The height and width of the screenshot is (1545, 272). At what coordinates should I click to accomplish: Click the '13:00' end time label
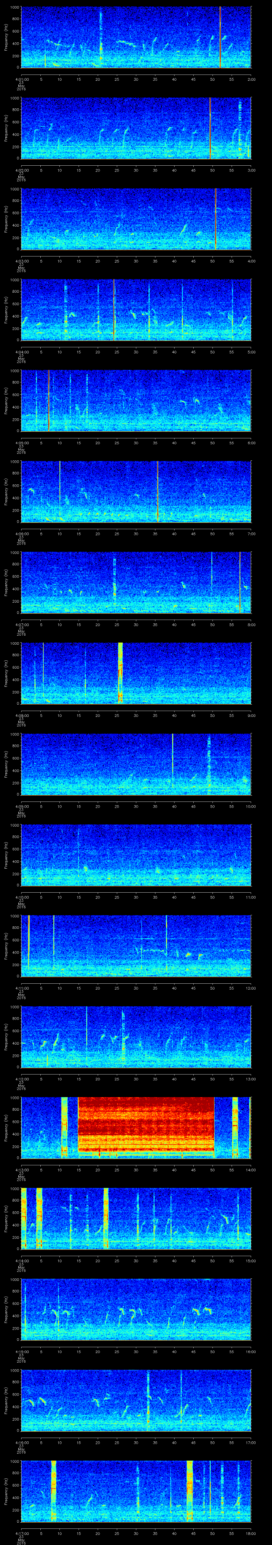click(x=251, y=1078)
